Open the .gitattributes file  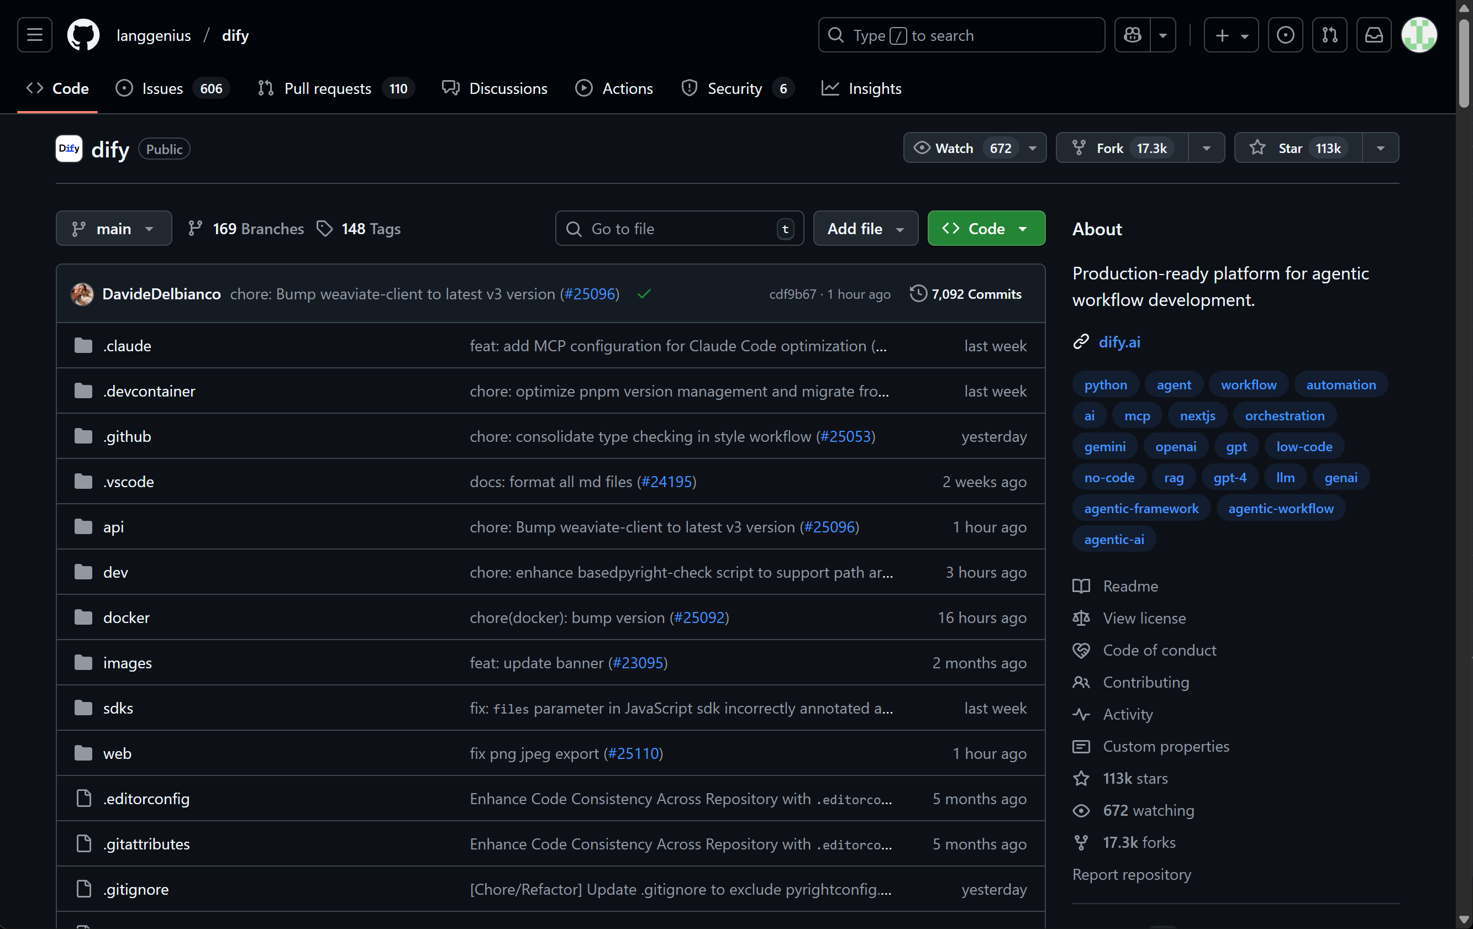[146, 843]
